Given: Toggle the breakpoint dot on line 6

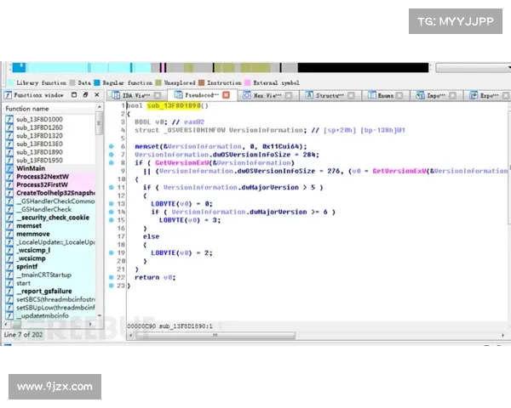Looking at the screenshot, I should point(112,146).
